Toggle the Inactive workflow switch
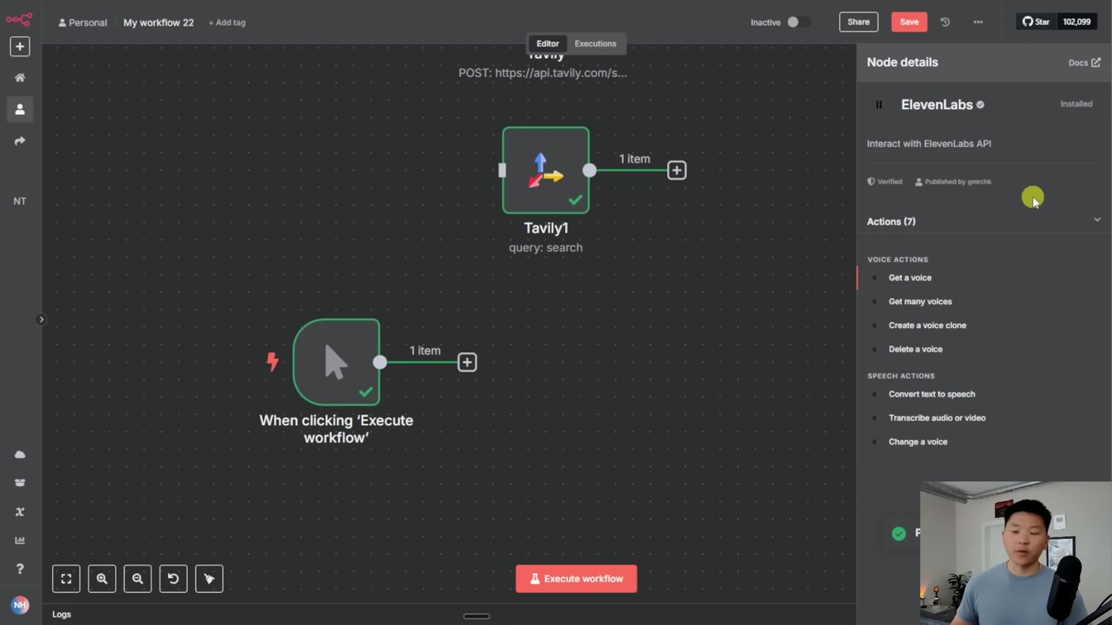This screenshot has width=1112, height=625. 798,22
